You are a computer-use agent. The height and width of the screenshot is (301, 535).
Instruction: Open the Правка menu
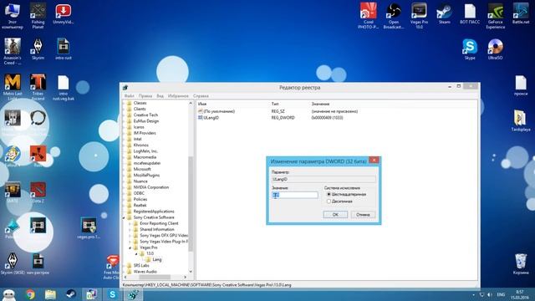click(145, 96)
